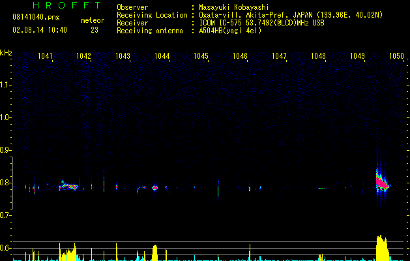The width and height of the screenshot is (410, 261).
Task: Click the Ogata-vill. Akita-Pref. JAPAN location text
Action: (291, 15)
